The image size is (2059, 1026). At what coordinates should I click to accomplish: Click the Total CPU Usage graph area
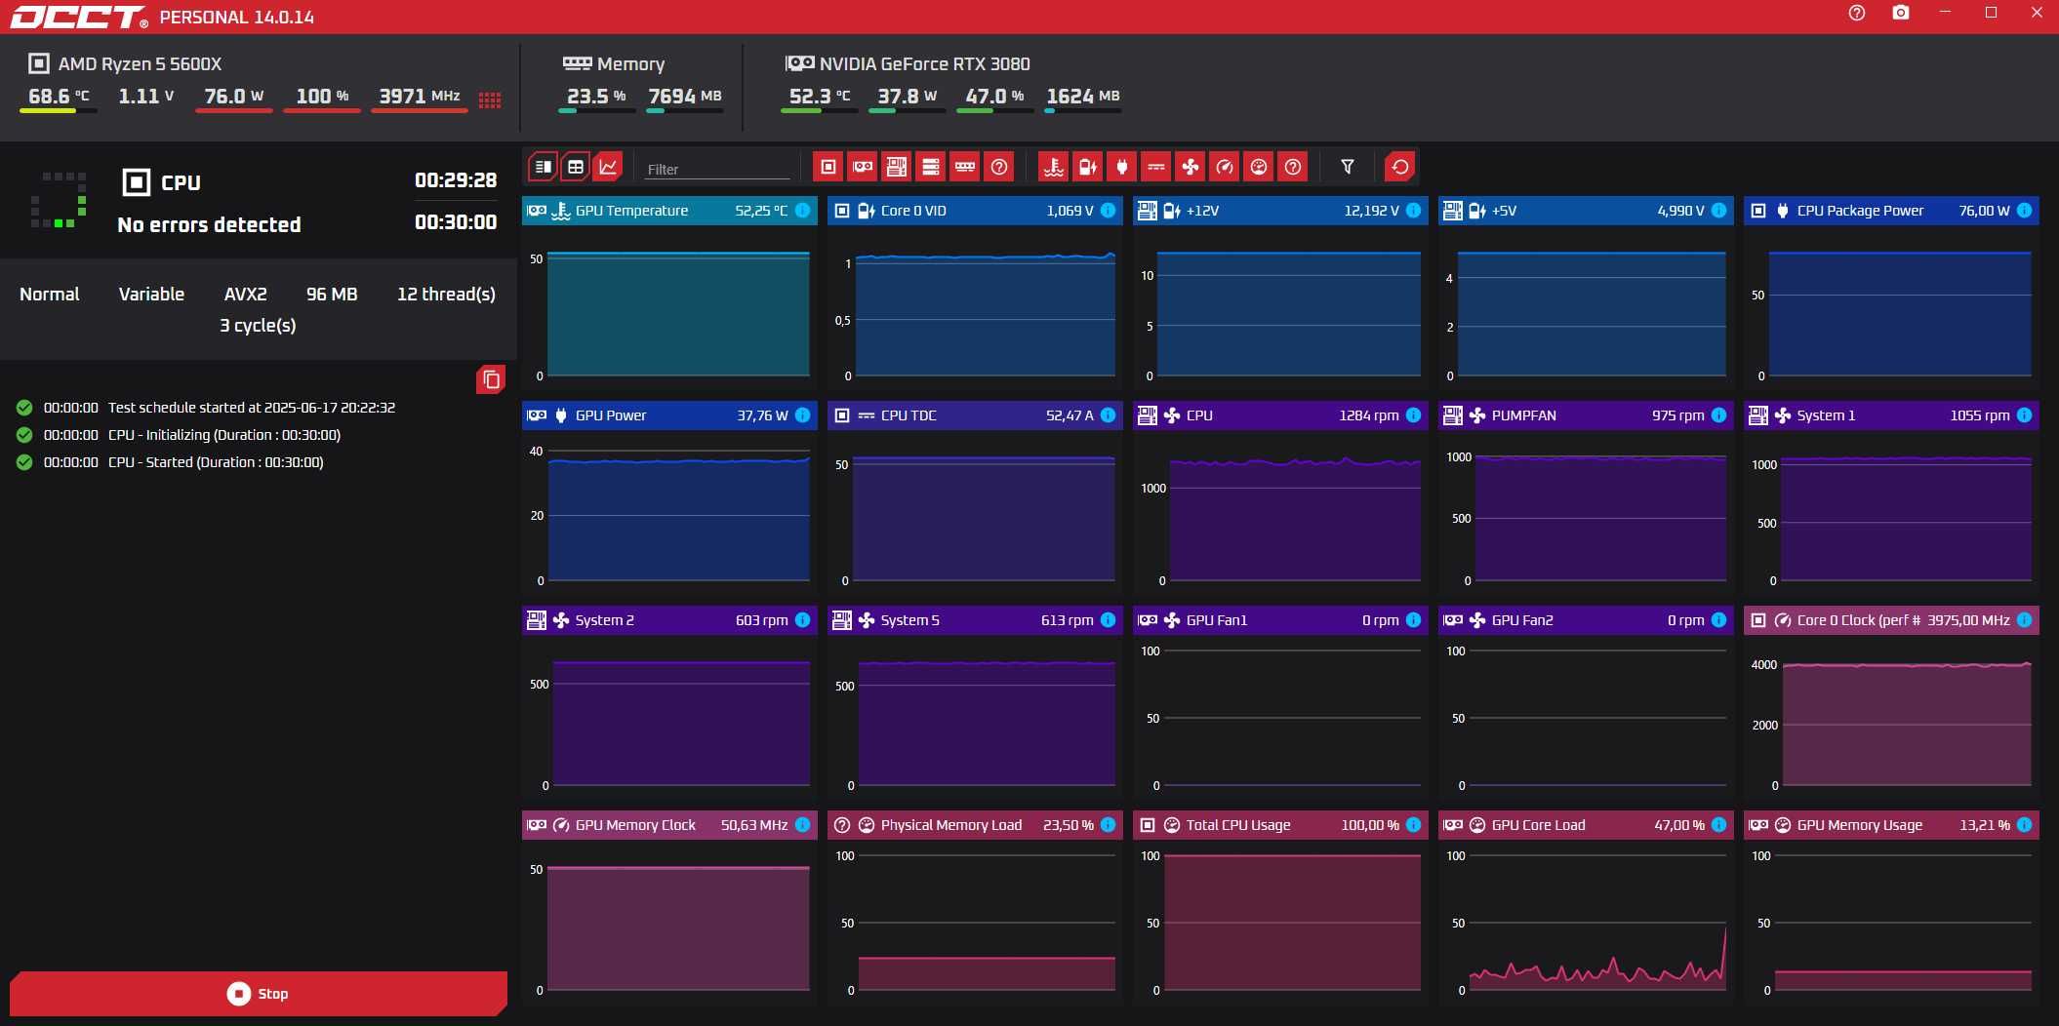pyautogui.click(x=1292, y=923)
